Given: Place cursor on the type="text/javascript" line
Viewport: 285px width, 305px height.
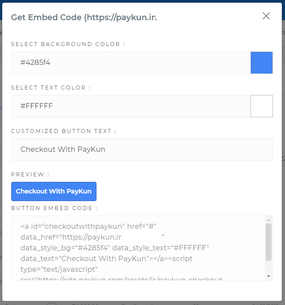Looking at the screenshot, I should coord(59,270).
